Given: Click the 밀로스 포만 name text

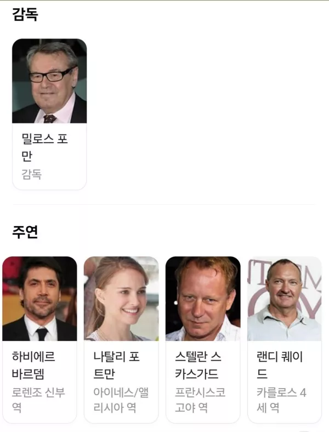Looking at the screenshot, I should click(x=44, y=148).
